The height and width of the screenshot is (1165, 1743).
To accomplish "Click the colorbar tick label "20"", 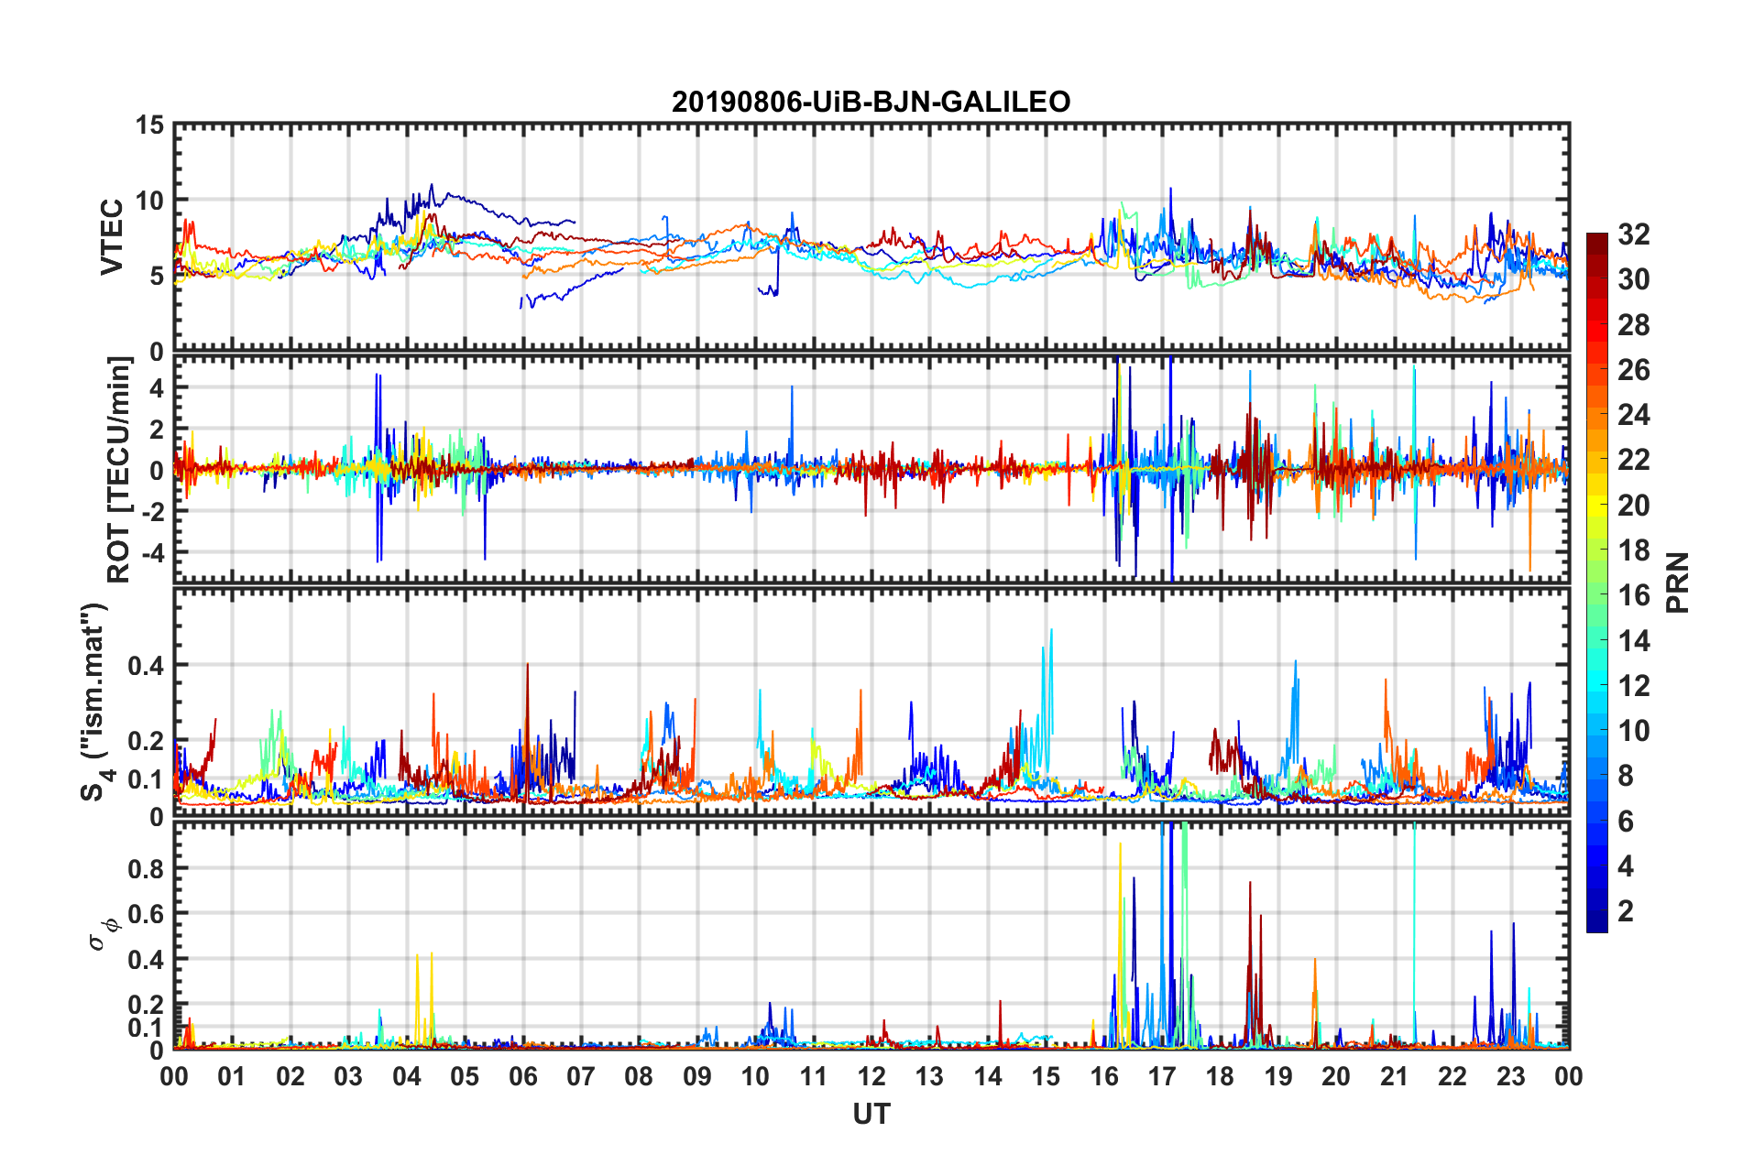I will tap(1633, 506).
